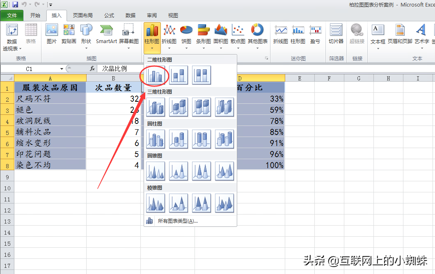Switch to the 数据 Data tab
Screen dimensions: 435x274
tap(130, 16)
